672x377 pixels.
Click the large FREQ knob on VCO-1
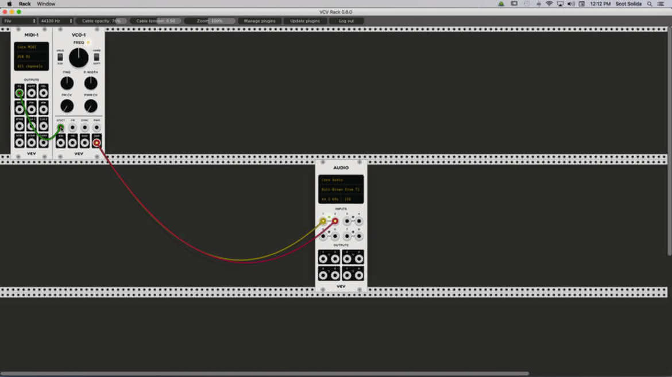tap(79, 58)
